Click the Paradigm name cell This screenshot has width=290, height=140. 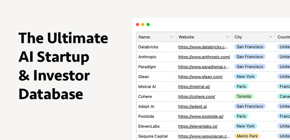(x=147, y=67)
